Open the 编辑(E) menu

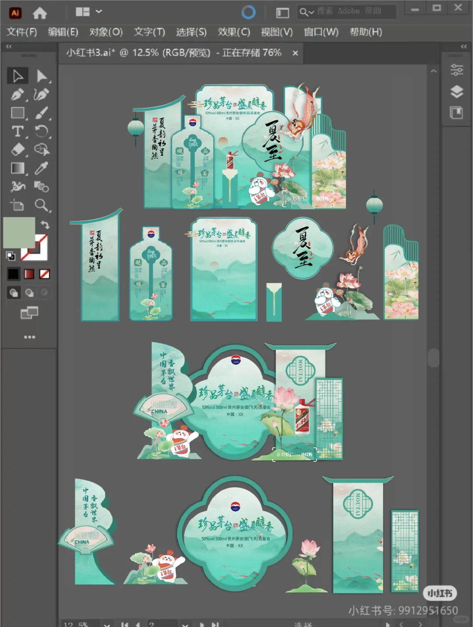tap(63, 32)
